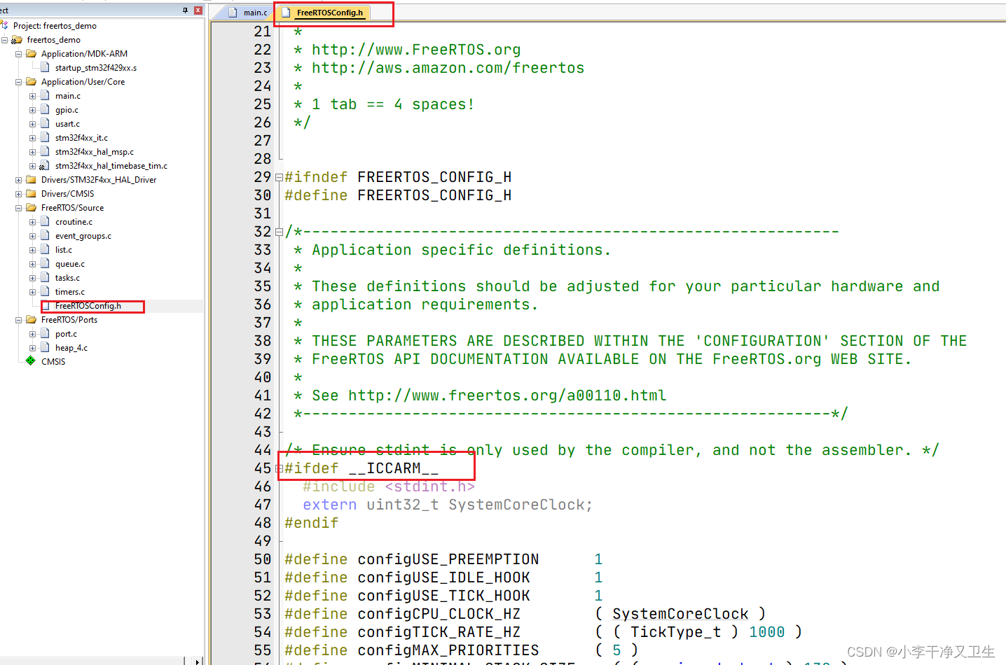Image resolution: width=1006 pixels, height=665 pixels.
Task: Open startup_stm32f429xx.s in the tree
Action: [x=96, y=68]
